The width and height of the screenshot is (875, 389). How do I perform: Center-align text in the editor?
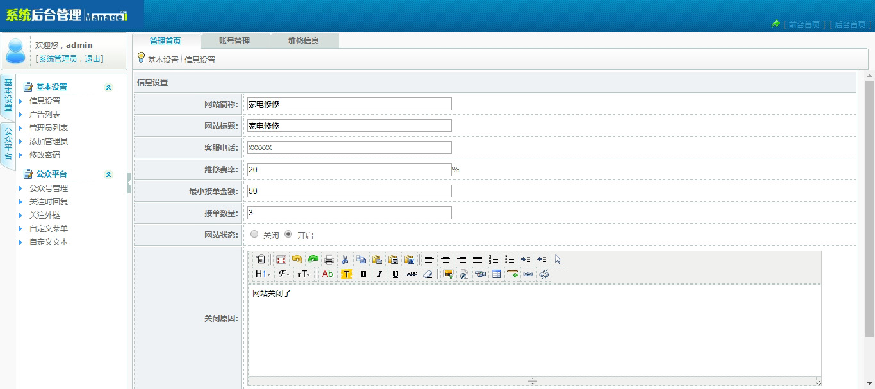coord(446,260)
